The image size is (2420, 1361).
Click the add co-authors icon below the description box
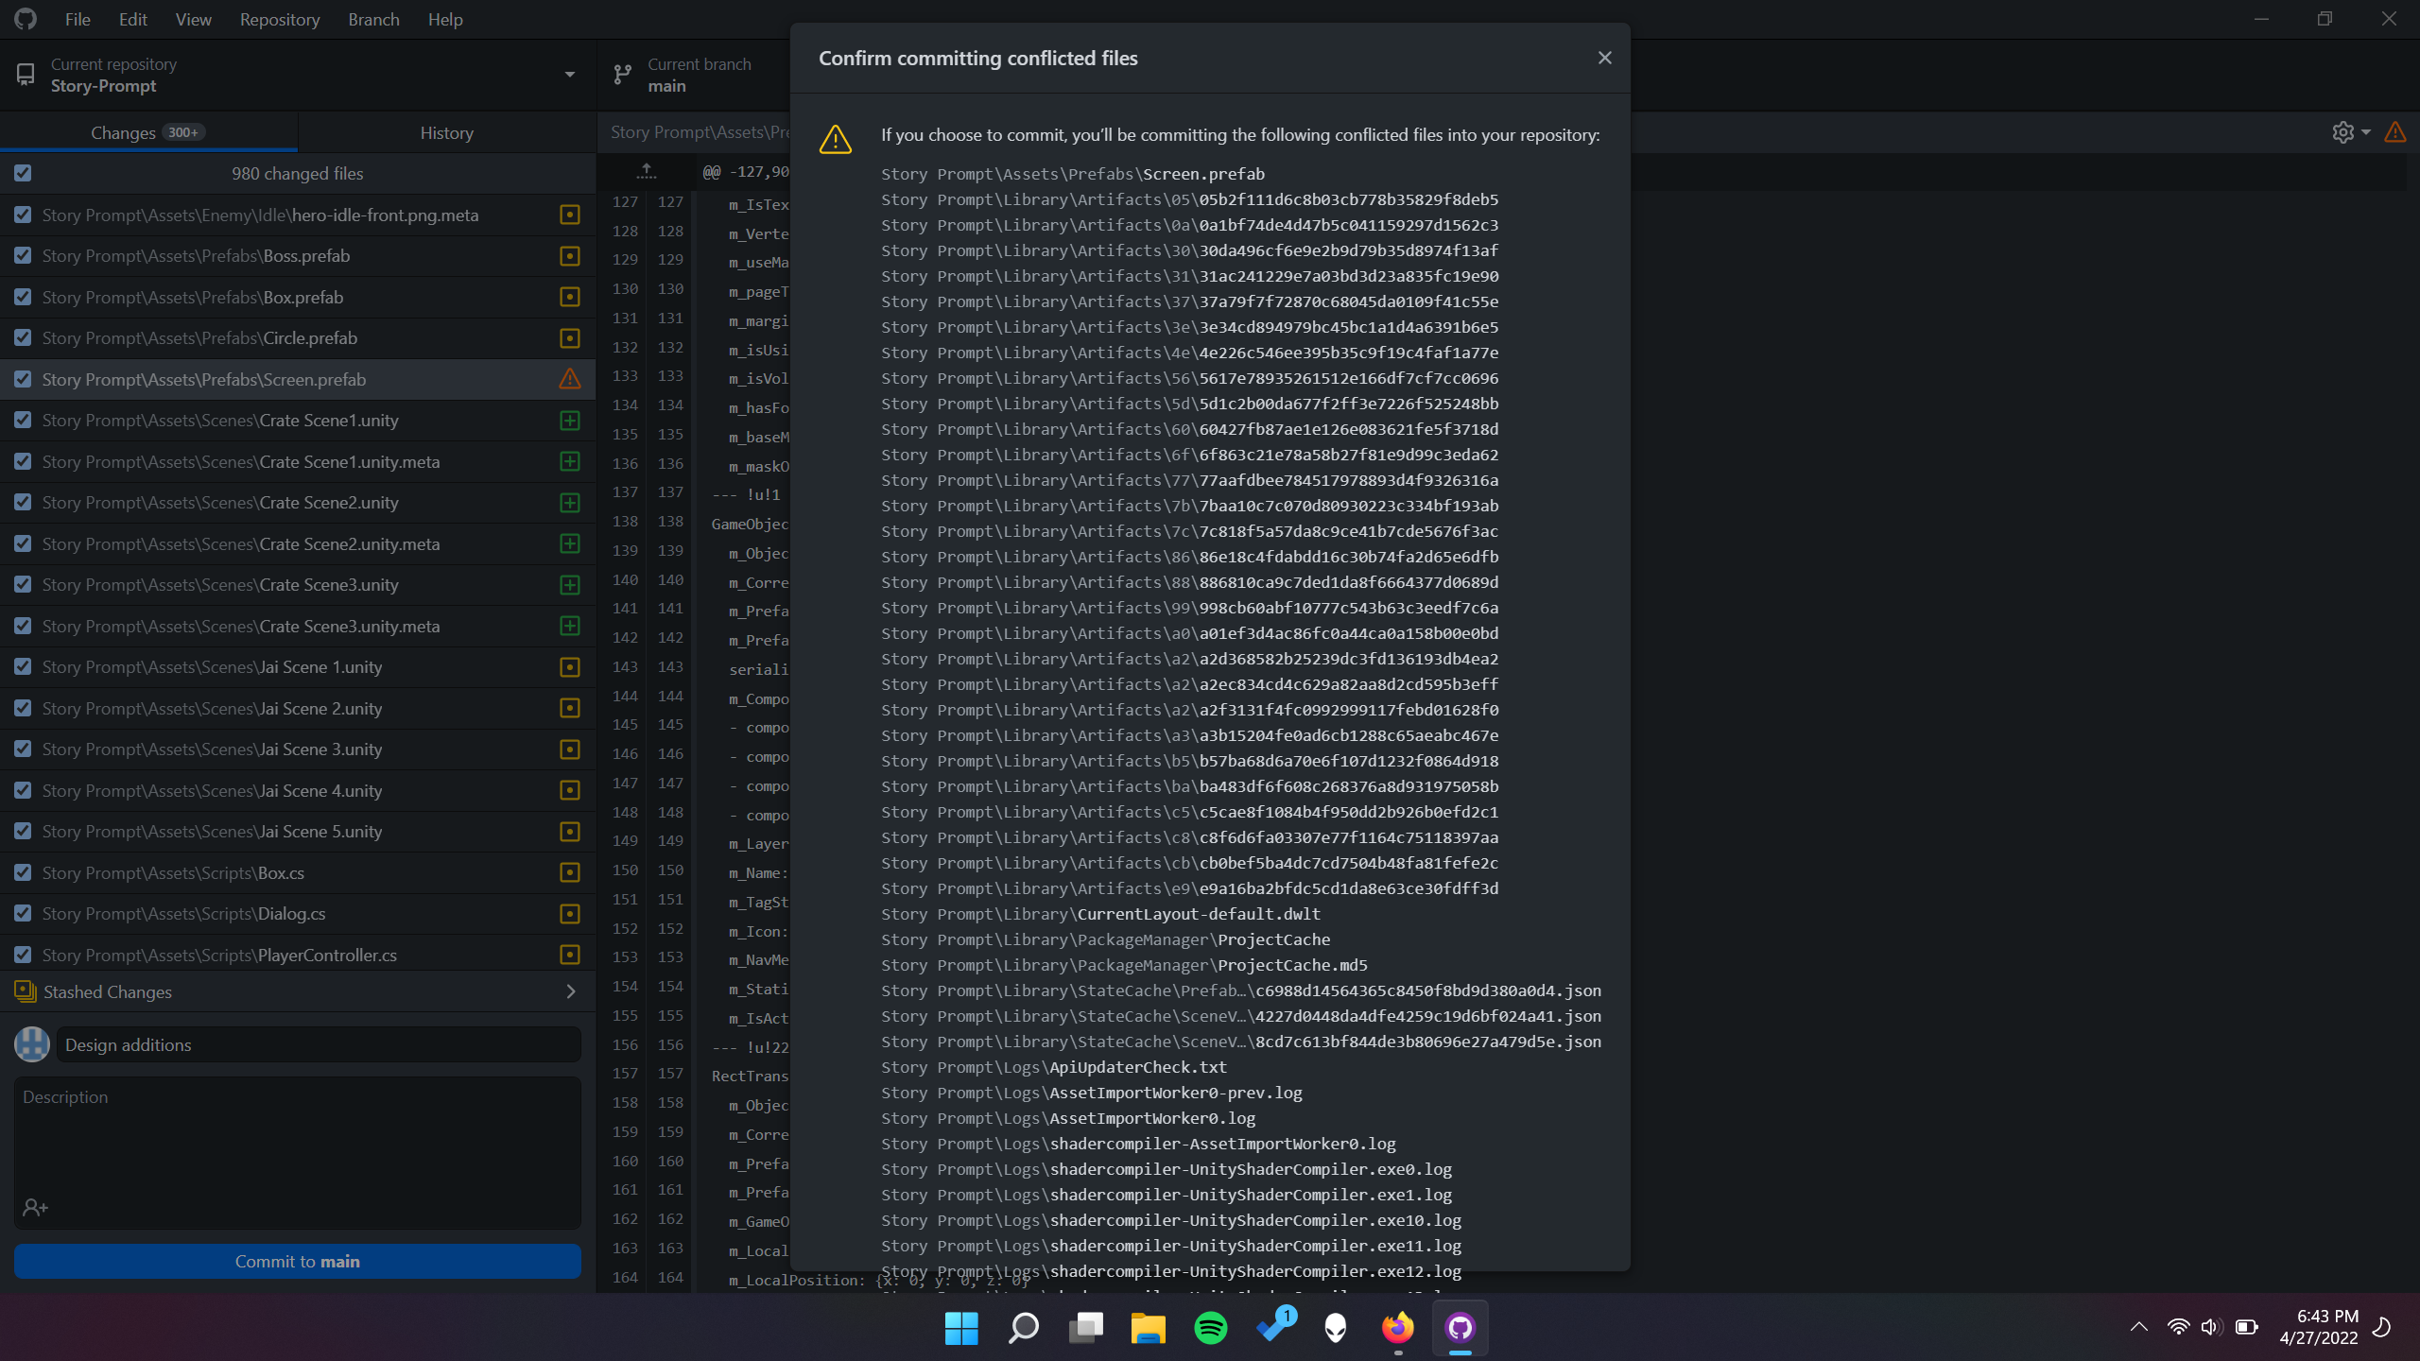click(x=35, y=1207)
